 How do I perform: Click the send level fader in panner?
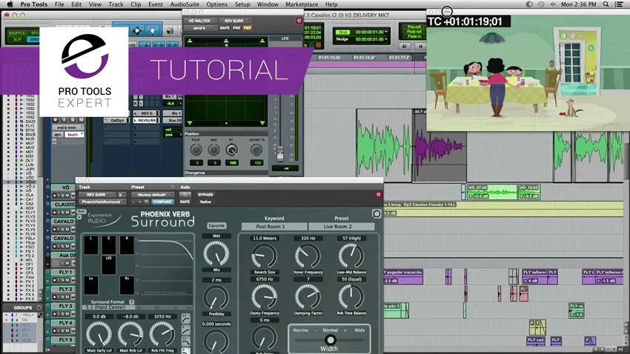click(280, 153)
